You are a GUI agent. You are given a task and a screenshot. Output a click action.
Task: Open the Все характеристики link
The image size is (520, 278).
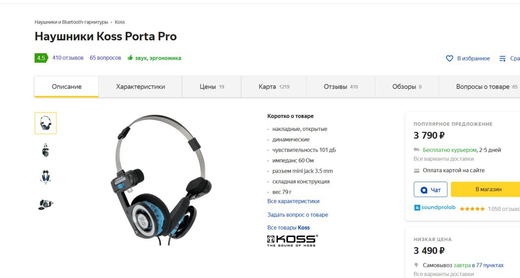(293, 201)
